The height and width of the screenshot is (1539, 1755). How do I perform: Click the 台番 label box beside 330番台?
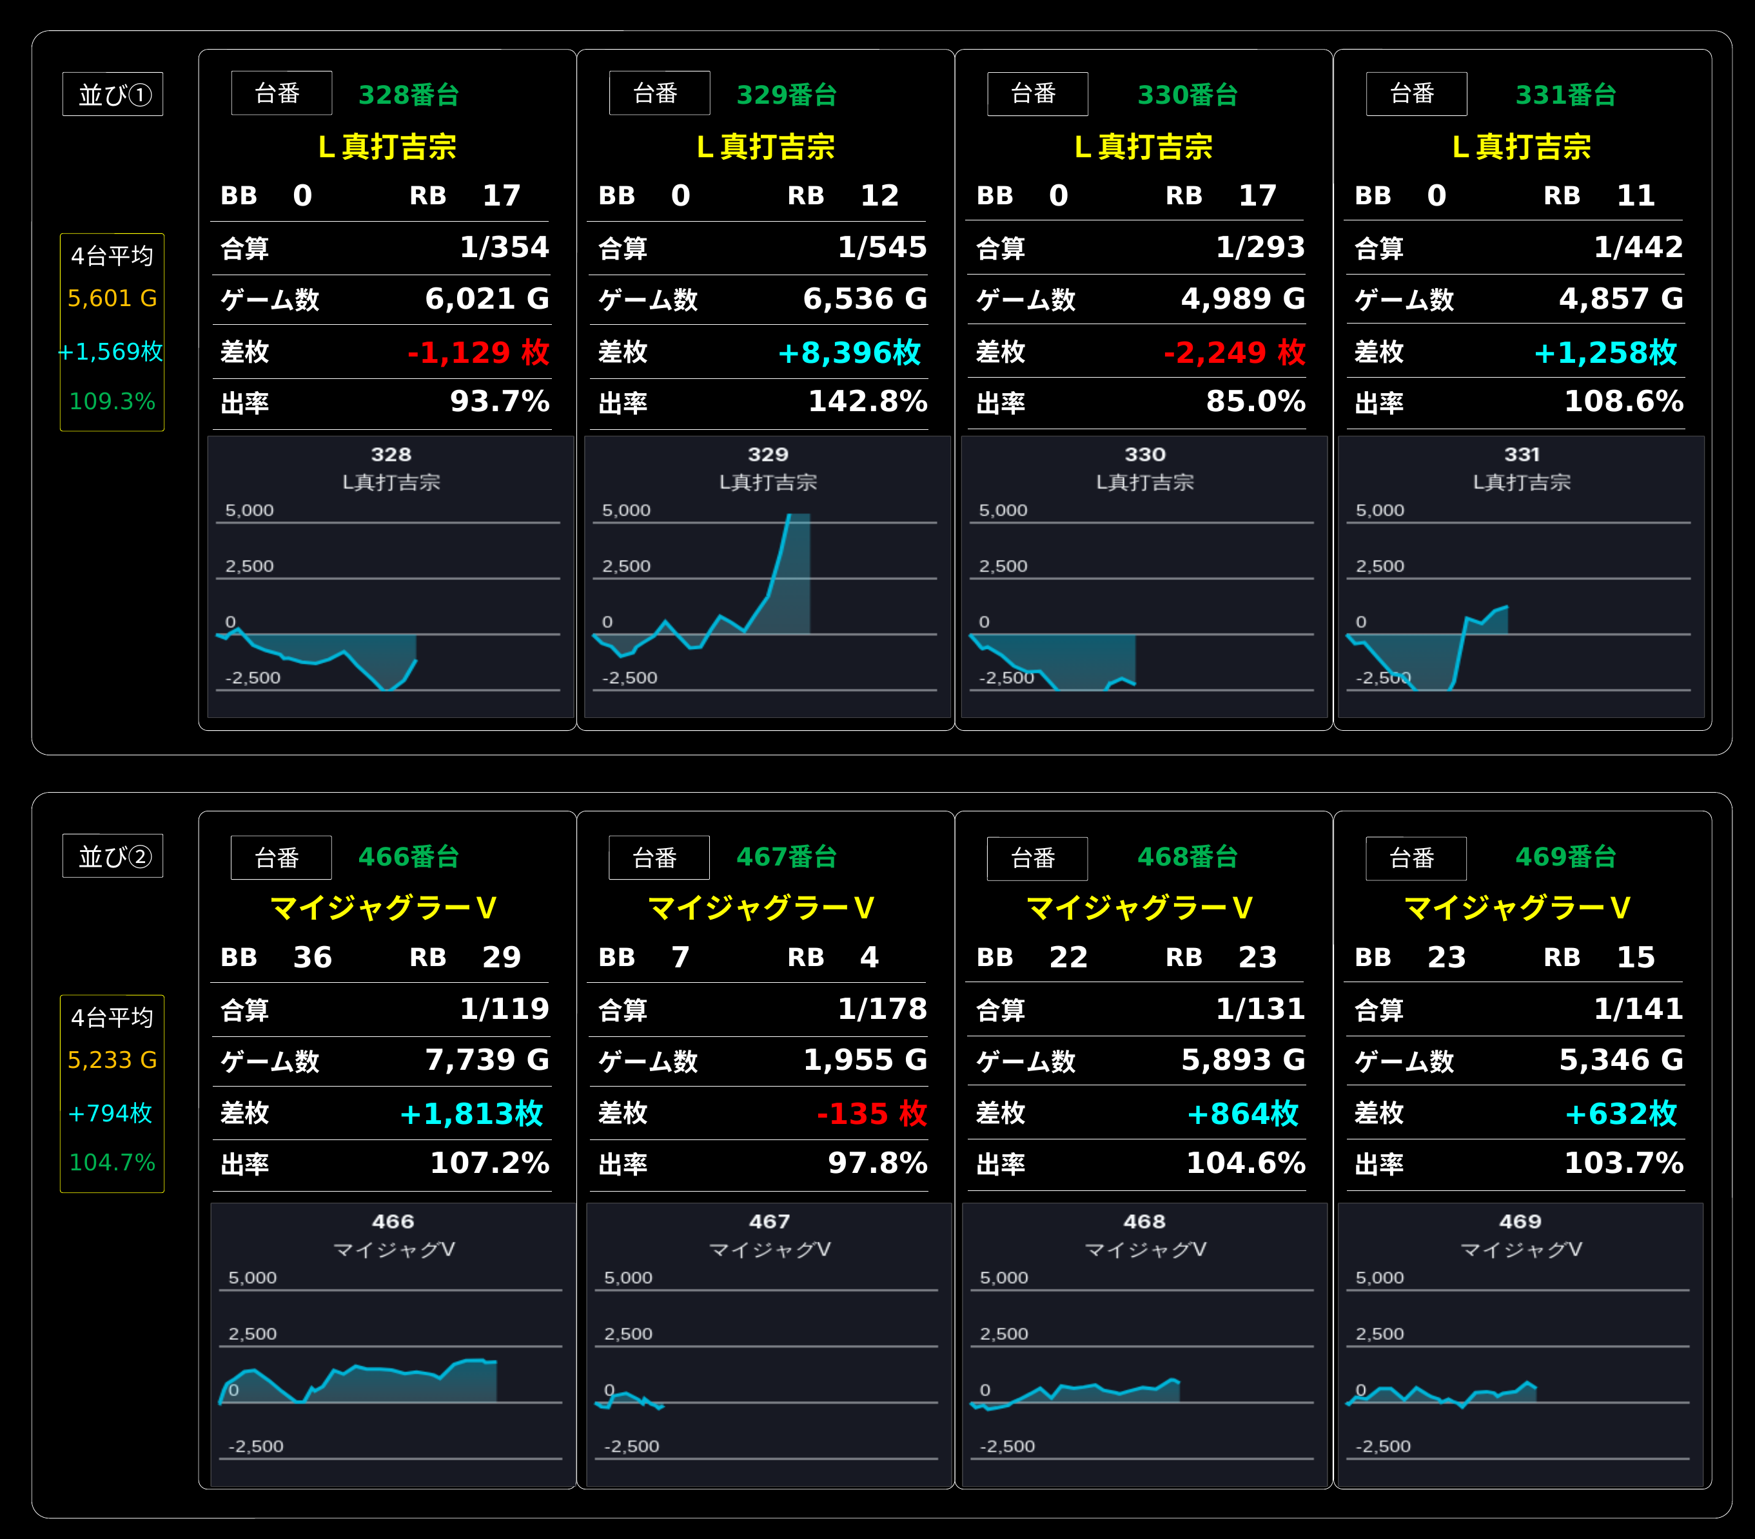[x=1037, y=93]
